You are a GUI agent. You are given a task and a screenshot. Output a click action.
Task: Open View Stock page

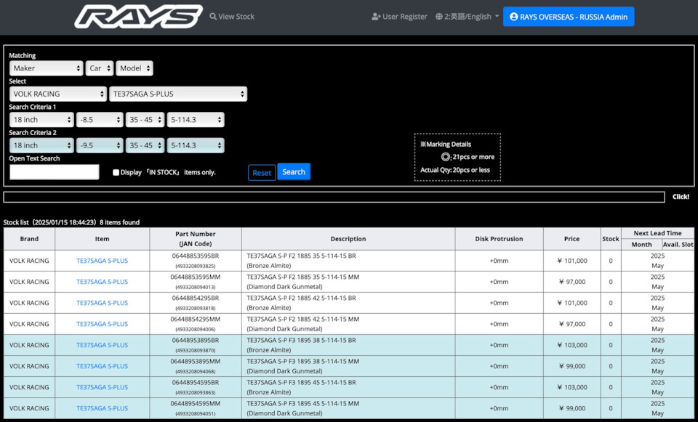coord(232,17)
